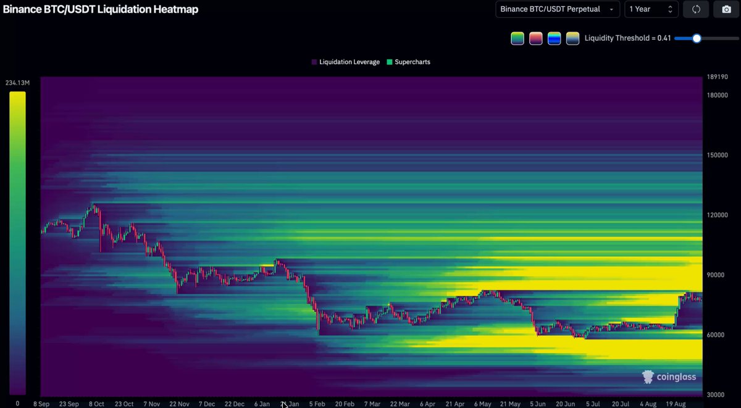The height and width of the screenshot is (408, 741).
Task: Toggle the Supercharts legend series
Action: (408, 62)
